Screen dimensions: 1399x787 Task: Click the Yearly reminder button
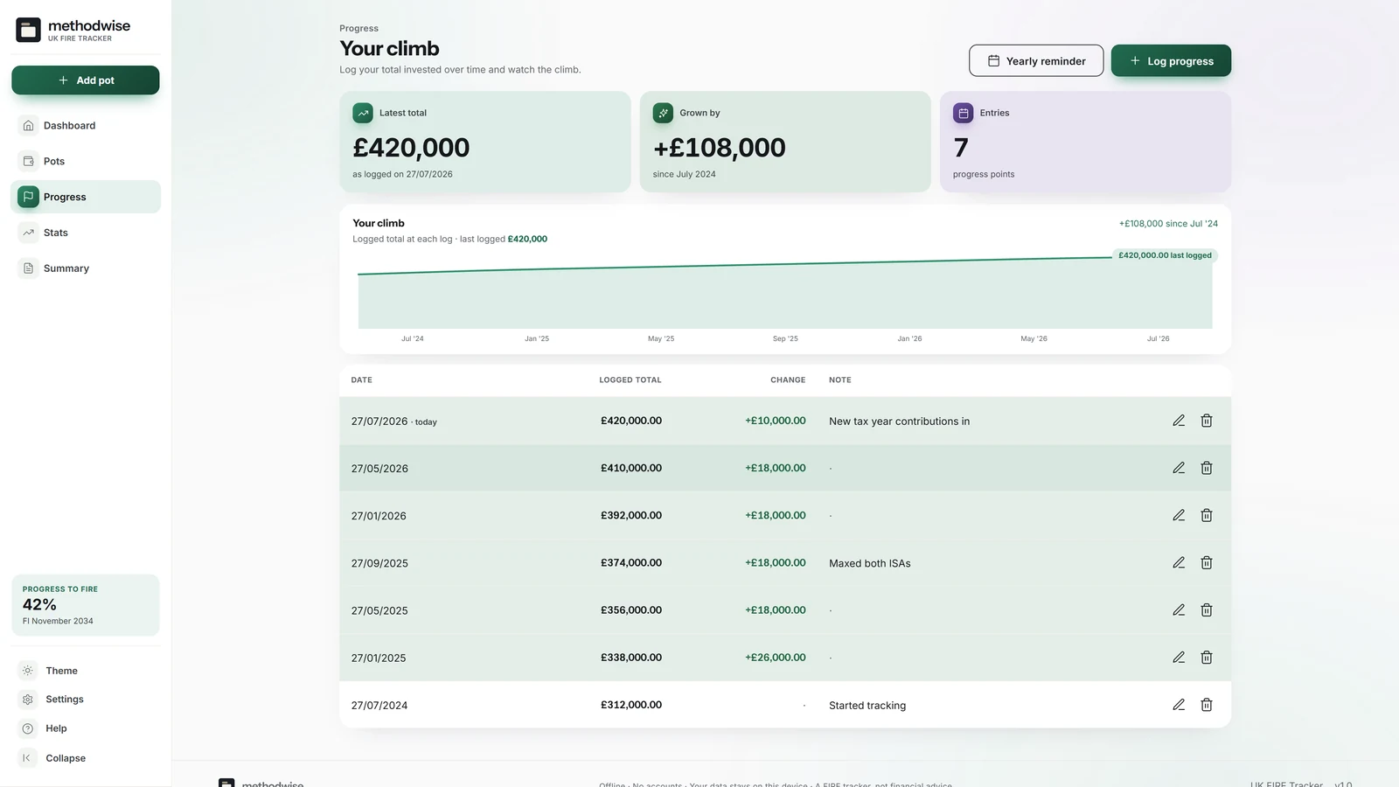1036,61
